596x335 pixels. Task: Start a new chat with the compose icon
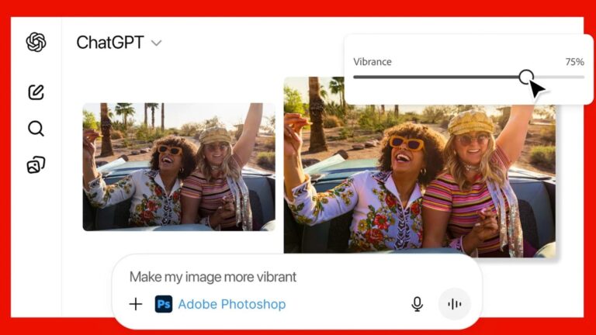36,92
